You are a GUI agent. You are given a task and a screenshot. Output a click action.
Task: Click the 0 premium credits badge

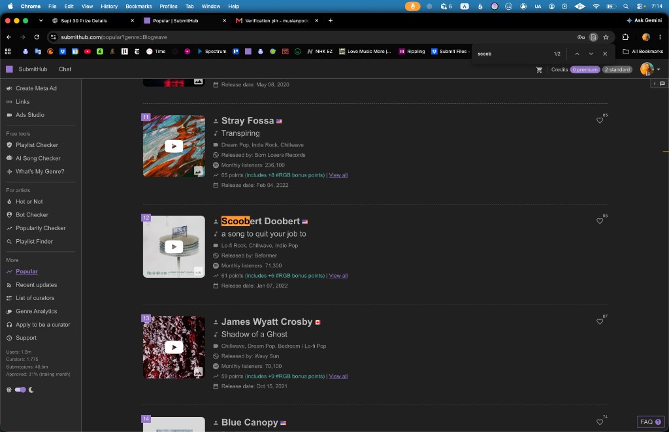(x=585, y=69)
